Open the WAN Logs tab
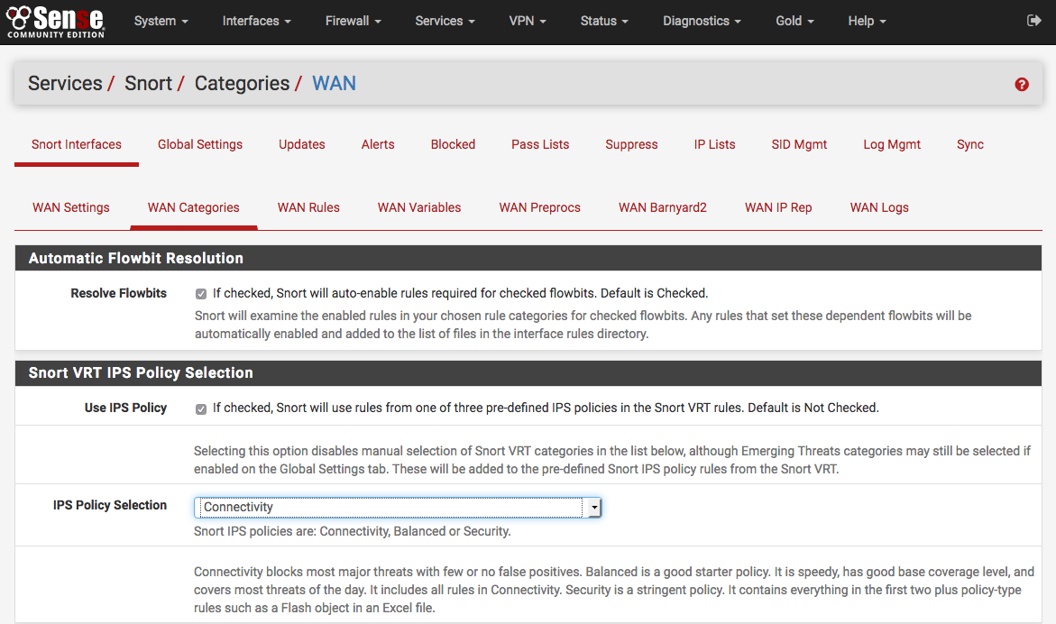Viewport: 1056px width, 624px height. pyautogui.click(x=878, y=207)
